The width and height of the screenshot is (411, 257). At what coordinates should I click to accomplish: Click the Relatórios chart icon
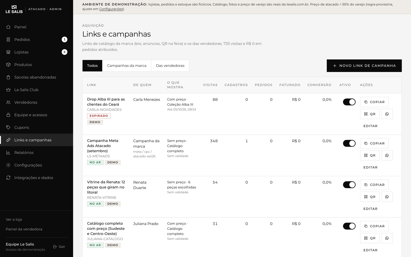pos(8,153)
